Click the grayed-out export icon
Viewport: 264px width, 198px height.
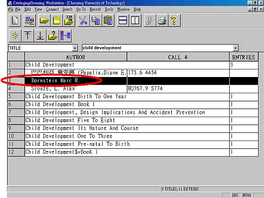150,21
